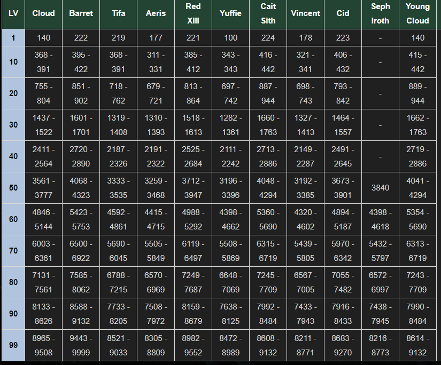Click Barret's level 10 cell 395 - 422
The height and width of the screenshot is (365, 441).
81,62
